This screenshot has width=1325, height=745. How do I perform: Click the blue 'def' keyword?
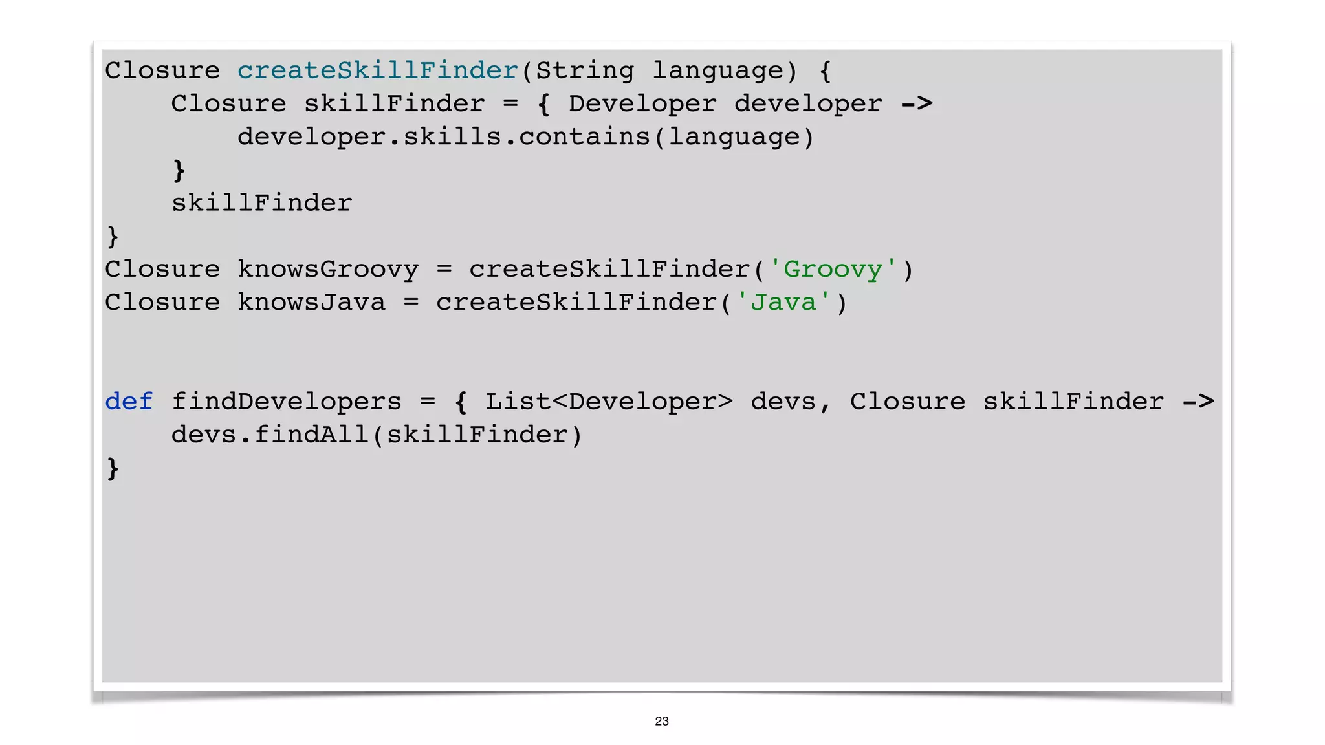pos(129,402)
